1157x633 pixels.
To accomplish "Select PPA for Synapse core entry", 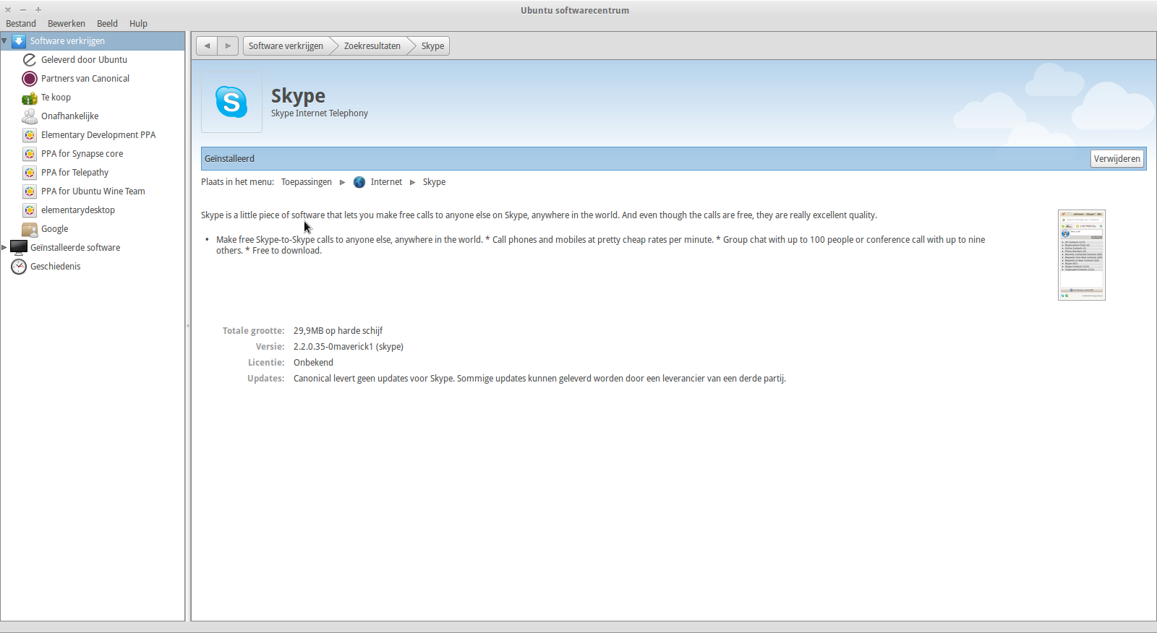I will coord(82,154).
